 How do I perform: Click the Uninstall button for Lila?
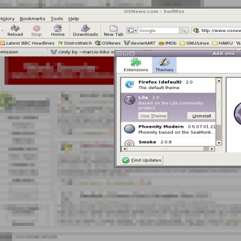(x=201, y=116)
